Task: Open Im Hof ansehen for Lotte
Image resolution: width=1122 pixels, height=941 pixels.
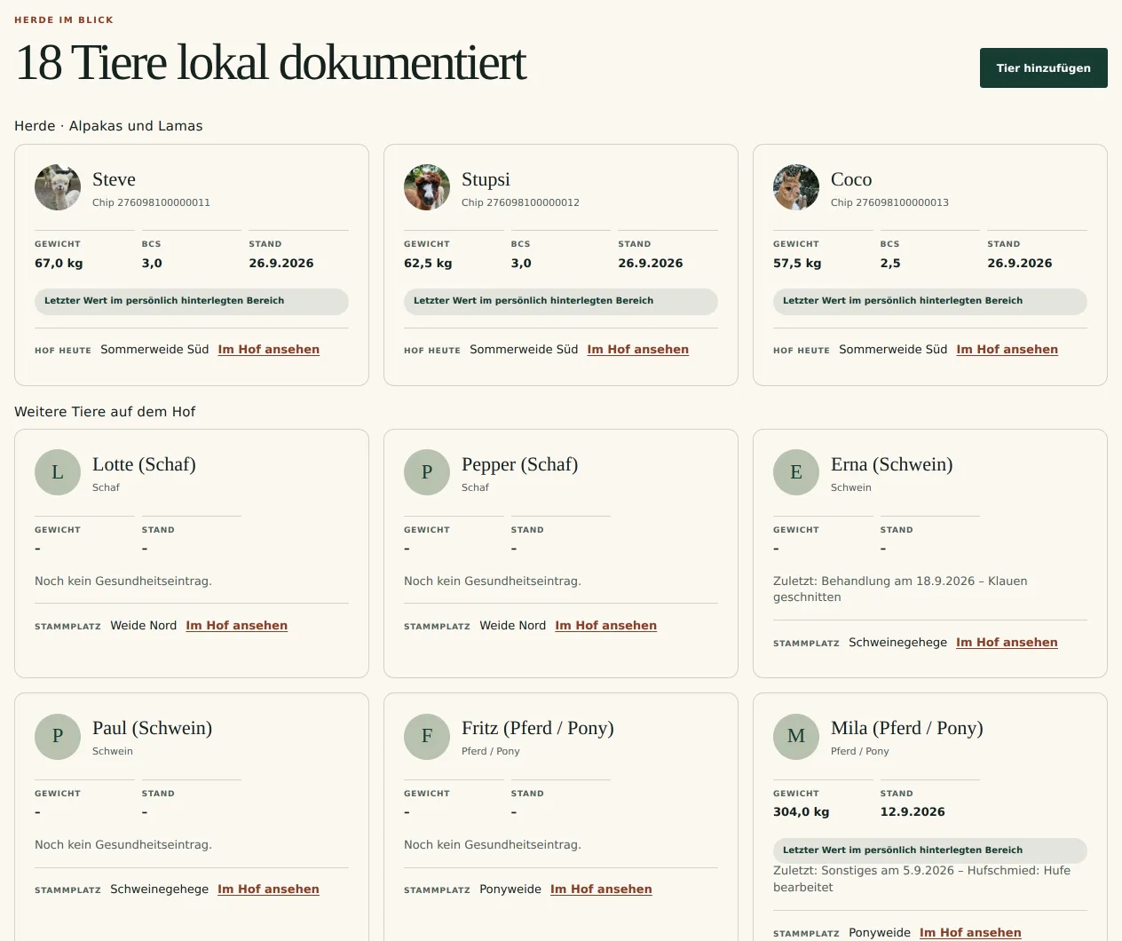Action: (x=237, y=626)
